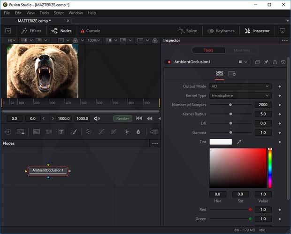Toggle the keyframe diamond for Number of Samples
Image resolution: width=291 pixels, height=234 pixels.
click(280, 105)
